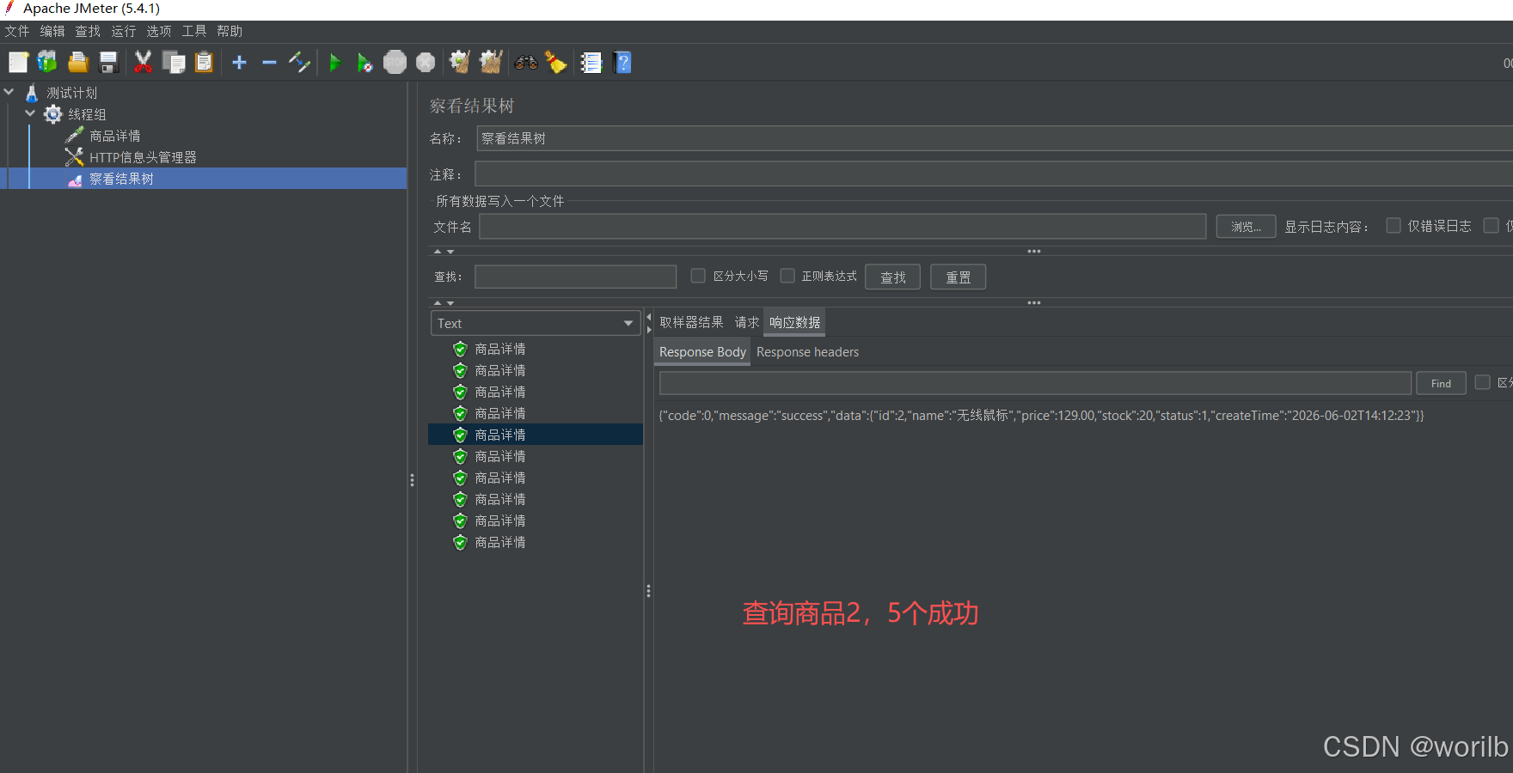
Task: Select 线程组 in the tree
Action: pyautogui.click(x=87, y=114)
